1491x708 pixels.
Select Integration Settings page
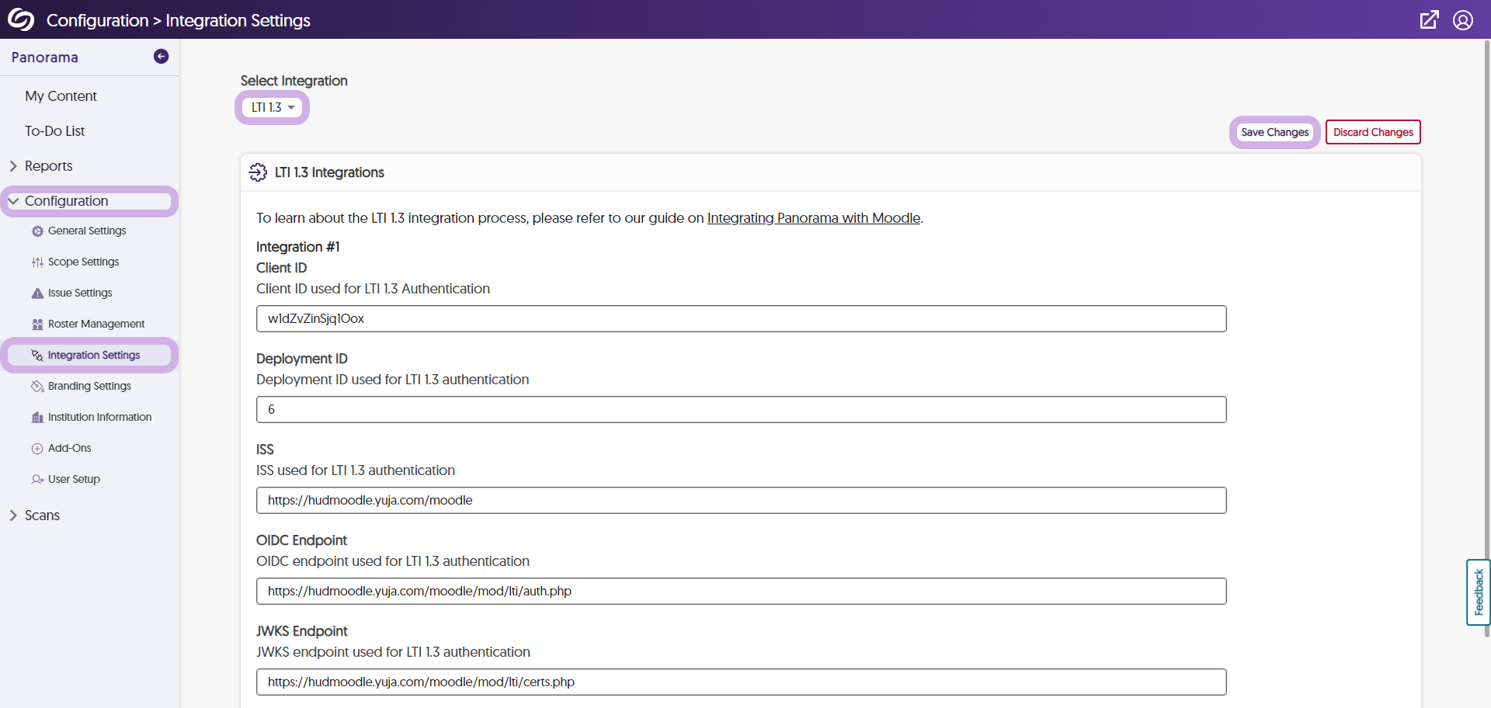point(94,356)
